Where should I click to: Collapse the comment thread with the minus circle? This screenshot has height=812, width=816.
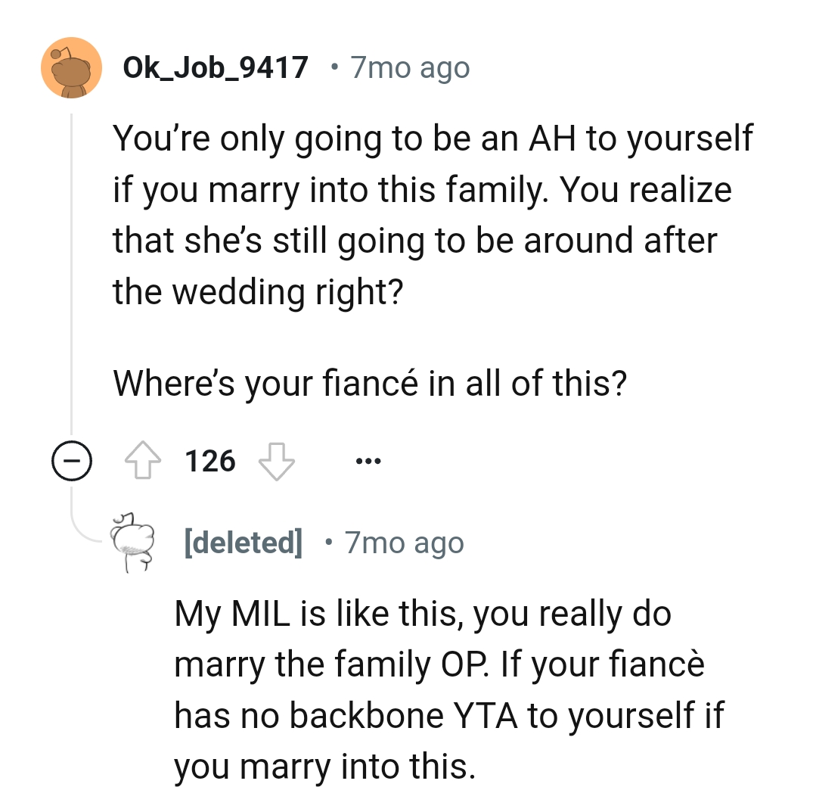73,459
